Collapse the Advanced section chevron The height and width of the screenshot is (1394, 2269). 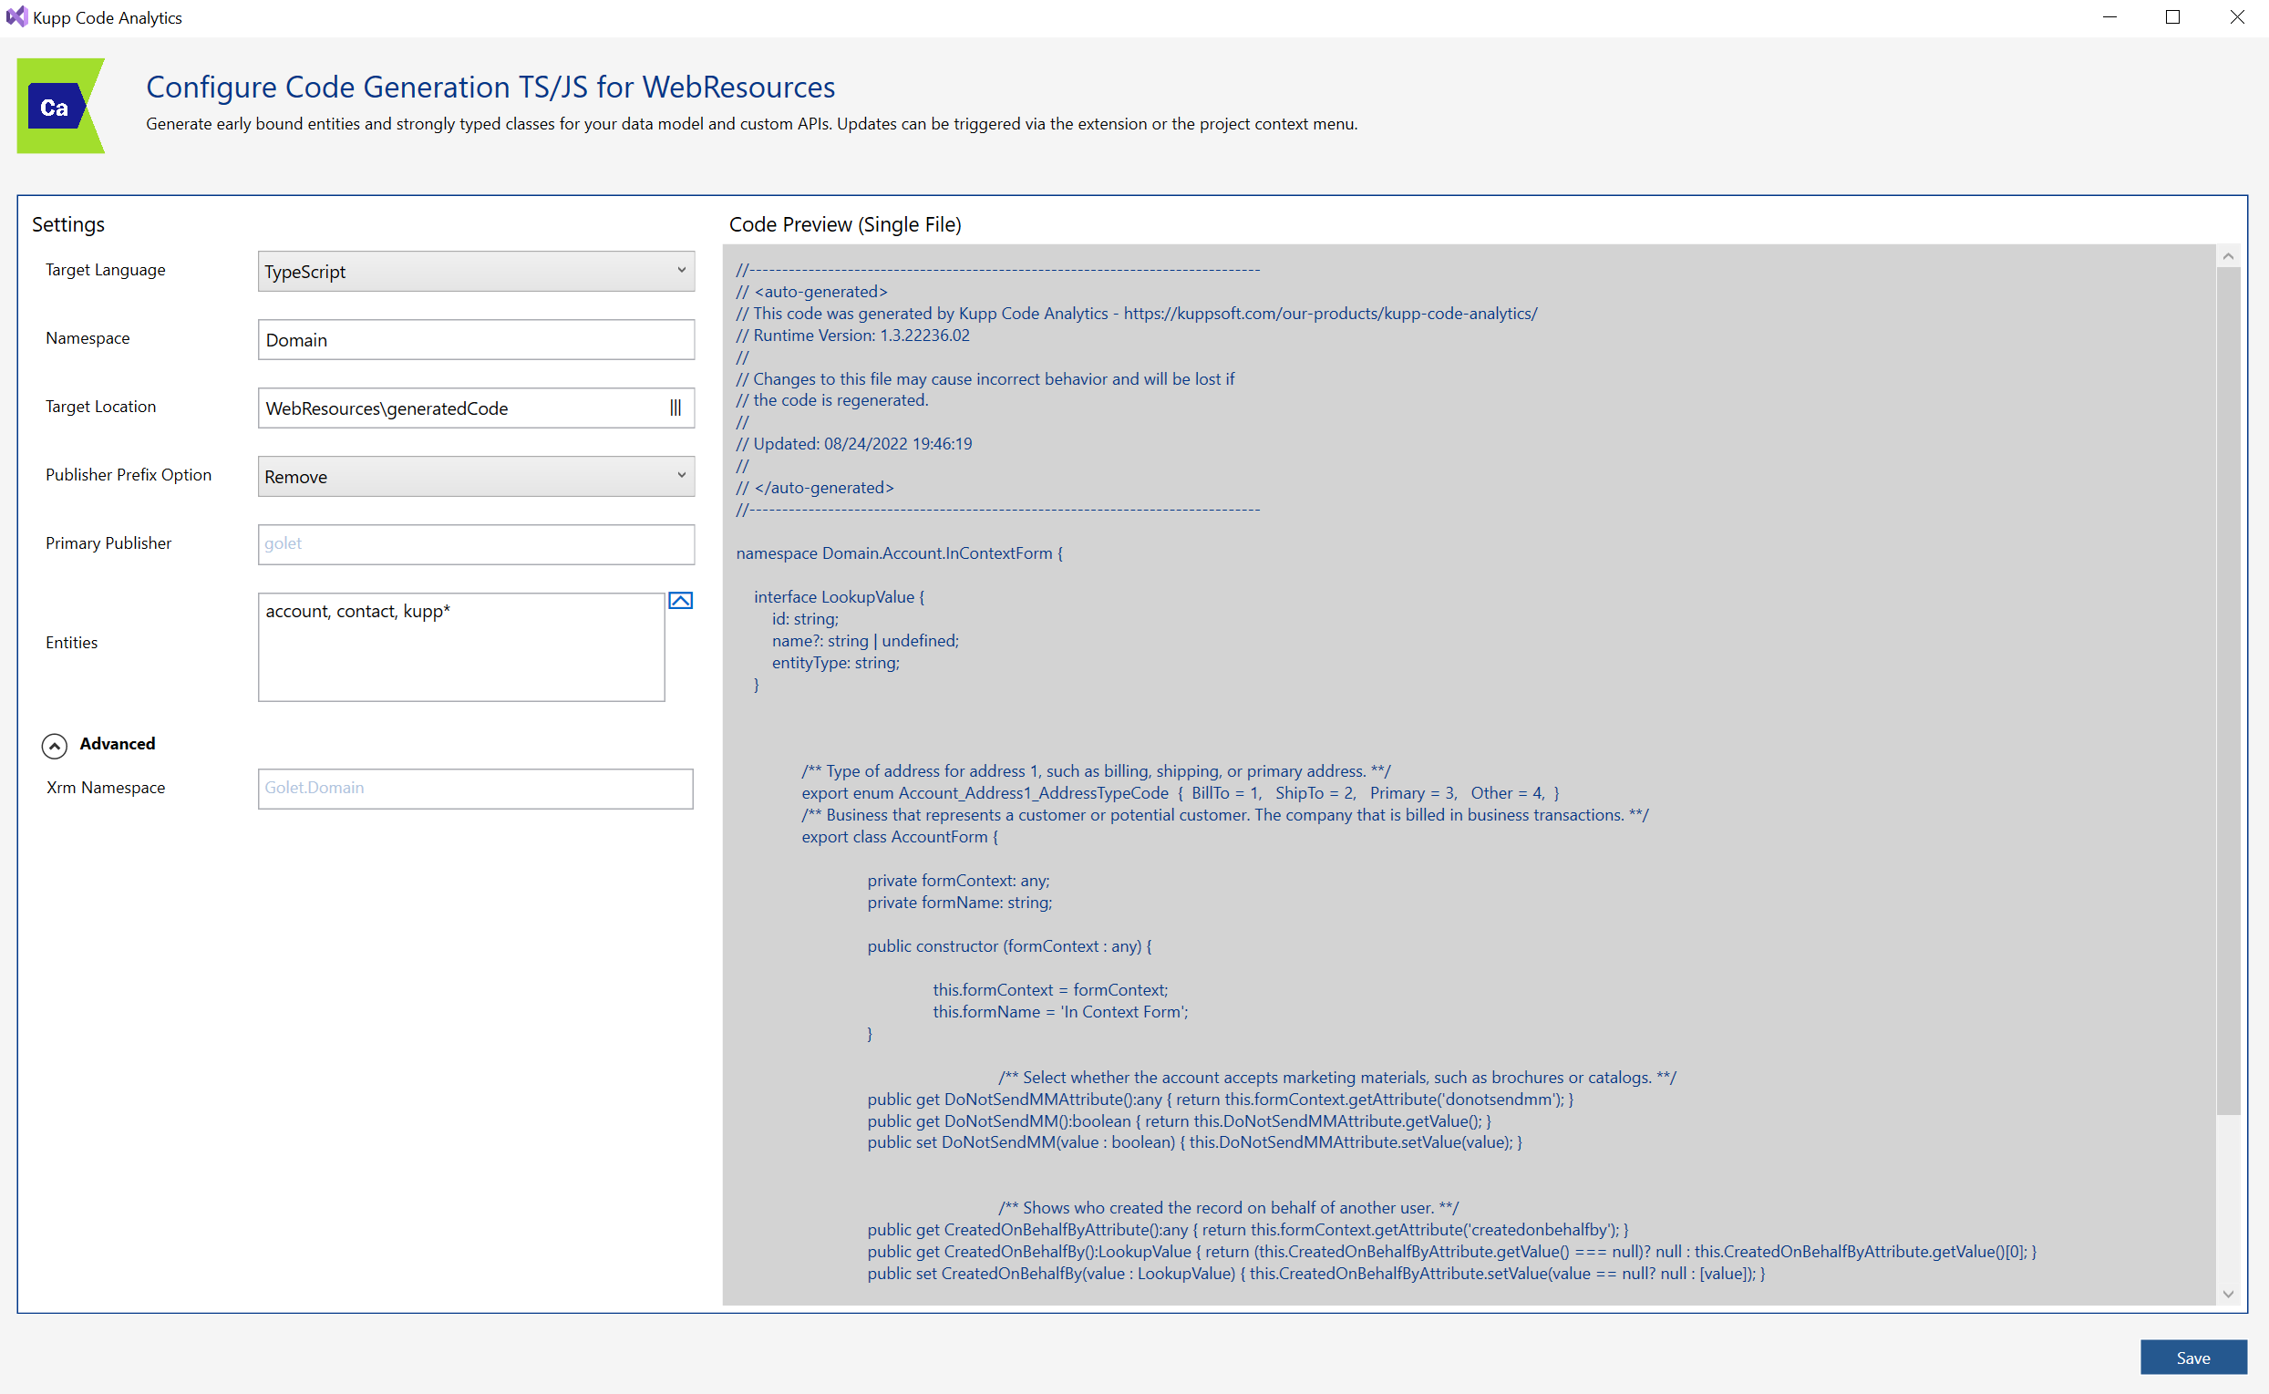[x=55, y=745]
